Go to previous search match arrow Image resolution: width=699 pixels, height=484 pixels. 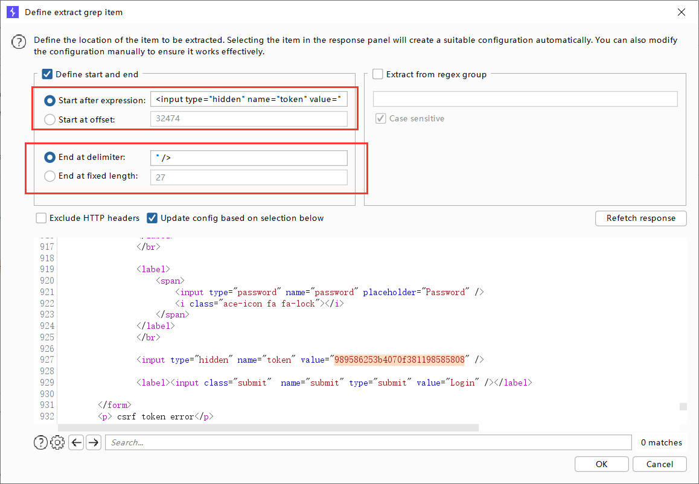click(x=77, y=442)
